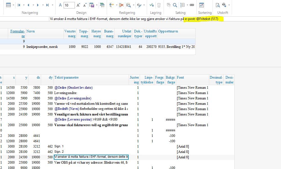This screenshot has width=281, height=169.
Task: Click the 'Sign. 2' cell
Action: tap(91, 152)
